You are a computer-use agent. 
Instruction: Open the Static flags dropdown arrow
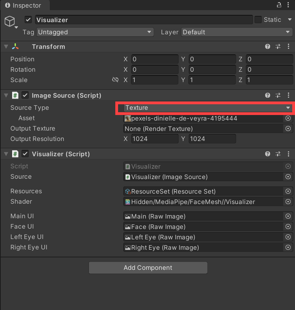tap(290, 20)
